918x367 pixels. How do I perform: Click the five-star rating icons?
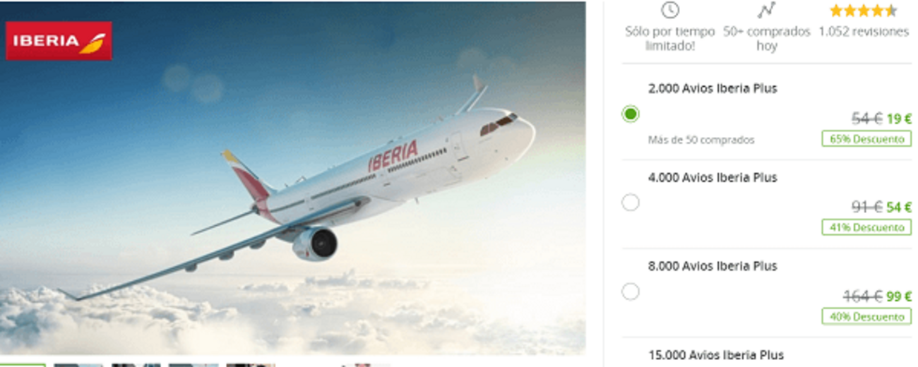click(863, 11)
